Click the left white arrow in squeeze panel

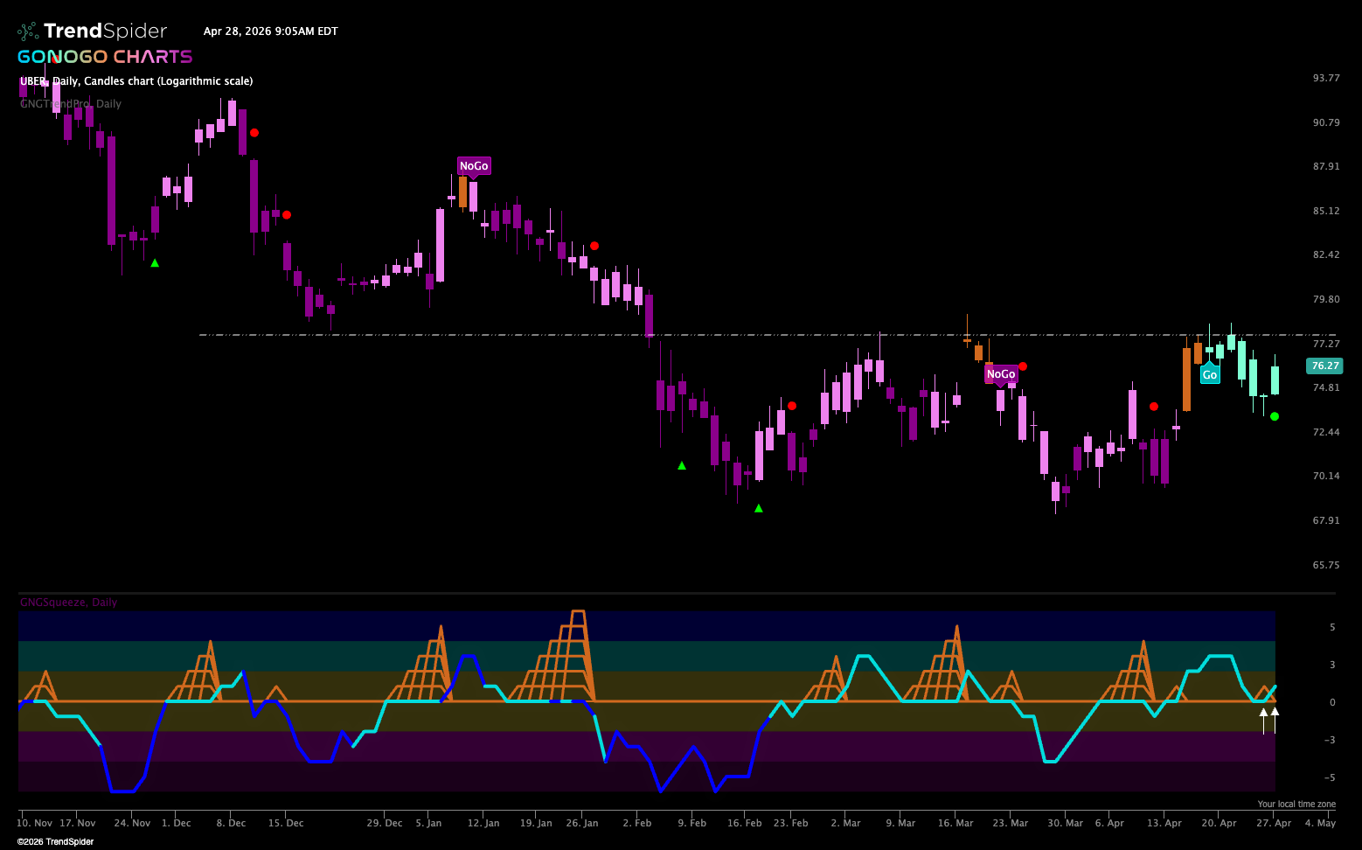click(x=1263, y=721)
